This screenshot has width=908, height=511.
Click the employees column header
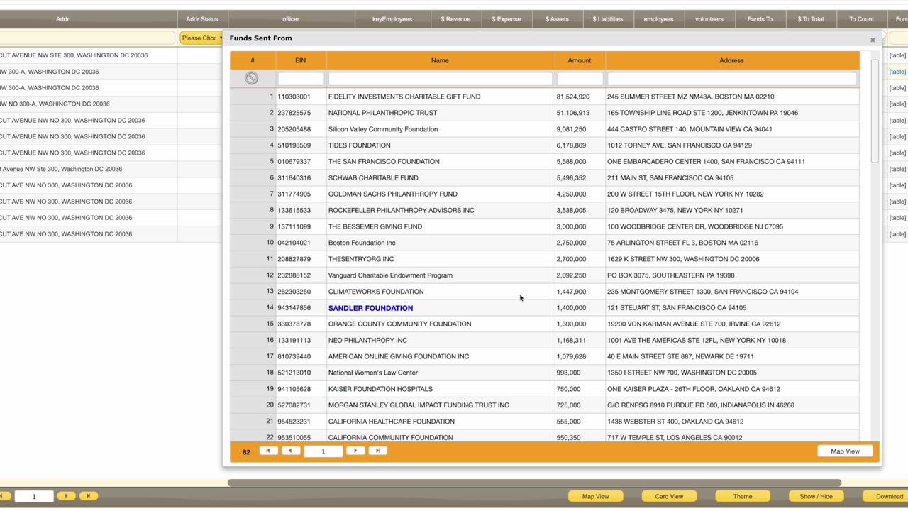[x=659, y=19]
